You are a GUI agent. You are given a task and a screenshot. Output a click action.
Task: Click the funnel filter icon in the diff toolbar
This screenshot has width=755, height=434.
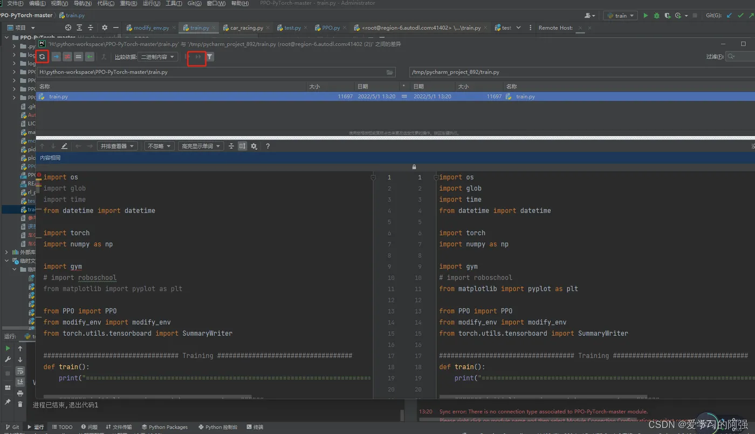click(210, 57)
